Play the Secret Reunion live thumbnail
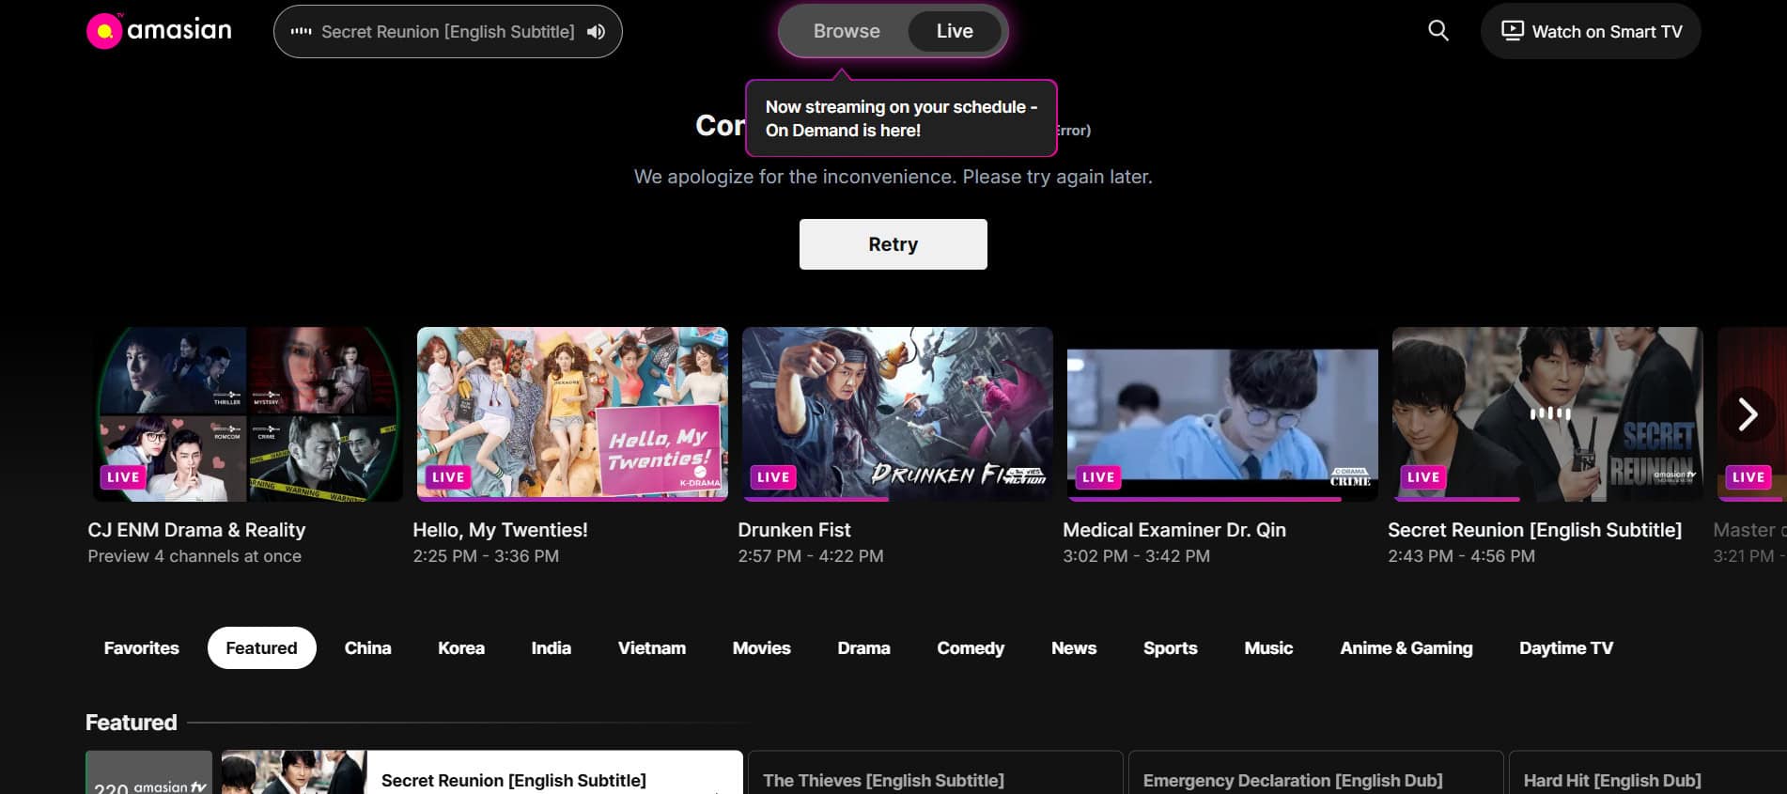The width and height of the screenshot is (1787, 794). 1547,414
